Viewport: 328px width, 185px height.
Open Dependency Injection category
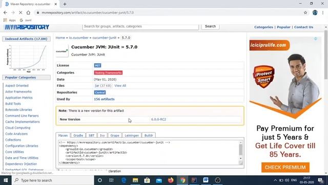(21, 164)
